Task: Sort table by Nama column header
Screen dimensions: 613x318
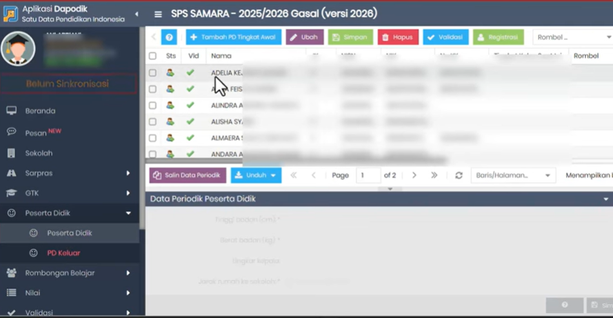Action: pyautogui.click(x=221, y=56)
